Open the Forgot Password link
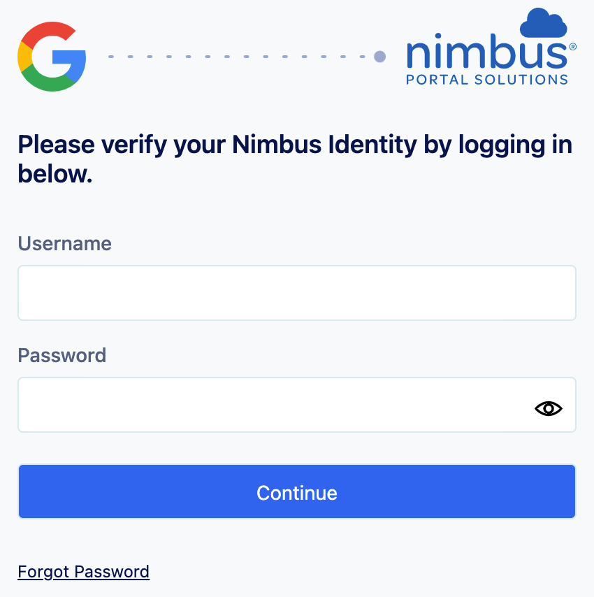 83,572
